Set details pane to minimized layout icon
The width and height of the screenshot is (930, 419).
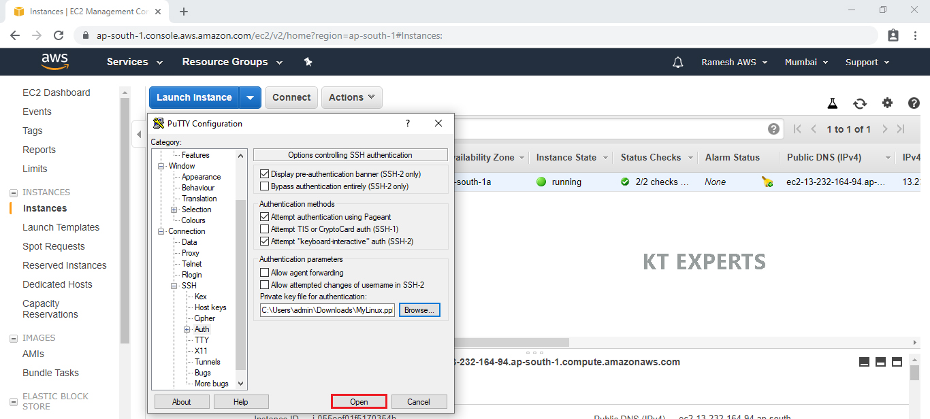[864, 362]
